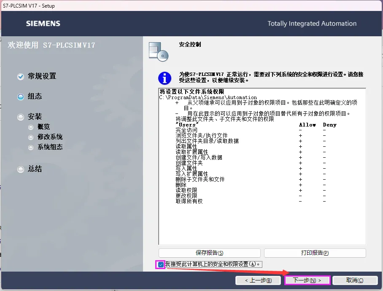Select the 组态 step indicator

(21, 97)
